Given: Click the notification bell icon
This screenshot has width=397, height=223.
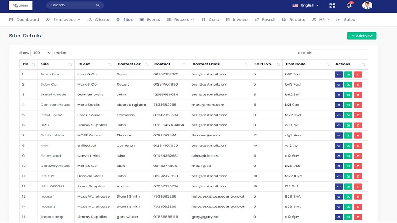Looking at the screenshot, I should click(349, 6).
